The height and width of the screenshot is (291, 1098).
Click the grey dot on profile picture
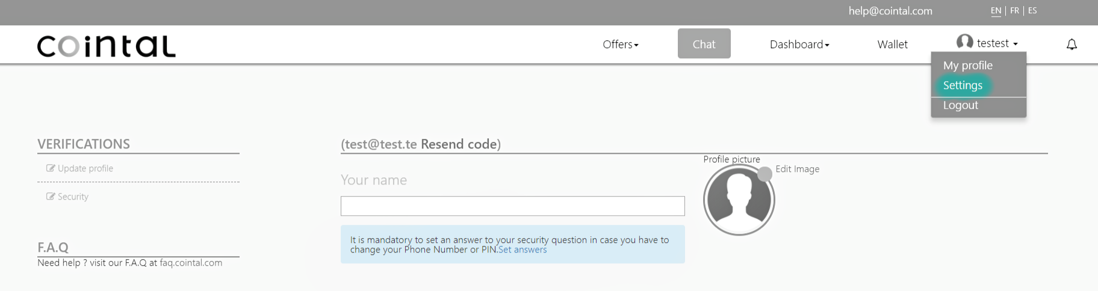(765, 174)
